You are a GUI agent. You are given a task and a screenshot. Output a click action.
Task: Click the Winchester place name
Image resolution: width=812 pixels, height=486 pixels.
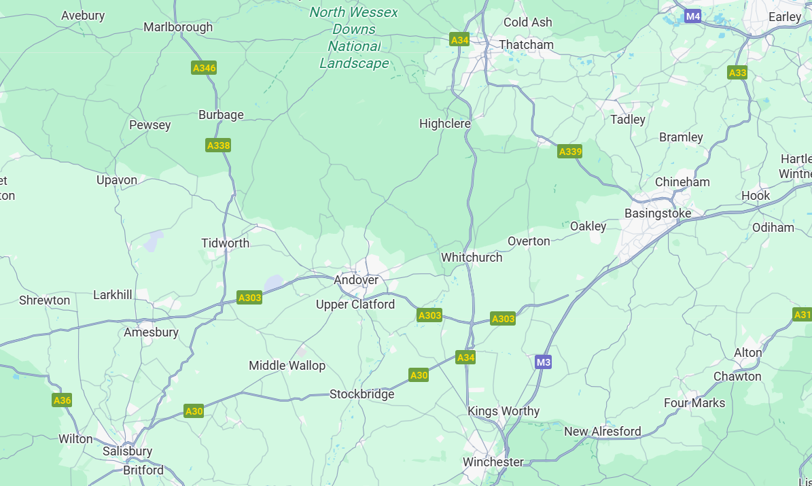coord(493,462)
